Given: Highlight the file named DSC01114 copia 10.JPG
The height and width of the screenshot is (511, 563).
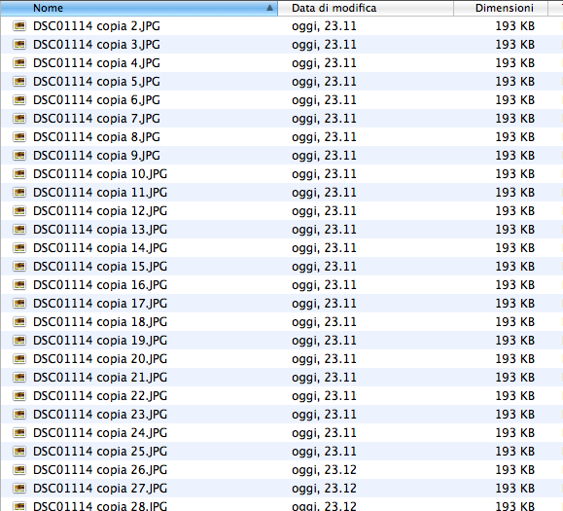Looking at the screenshot, I should pos(100,174).
